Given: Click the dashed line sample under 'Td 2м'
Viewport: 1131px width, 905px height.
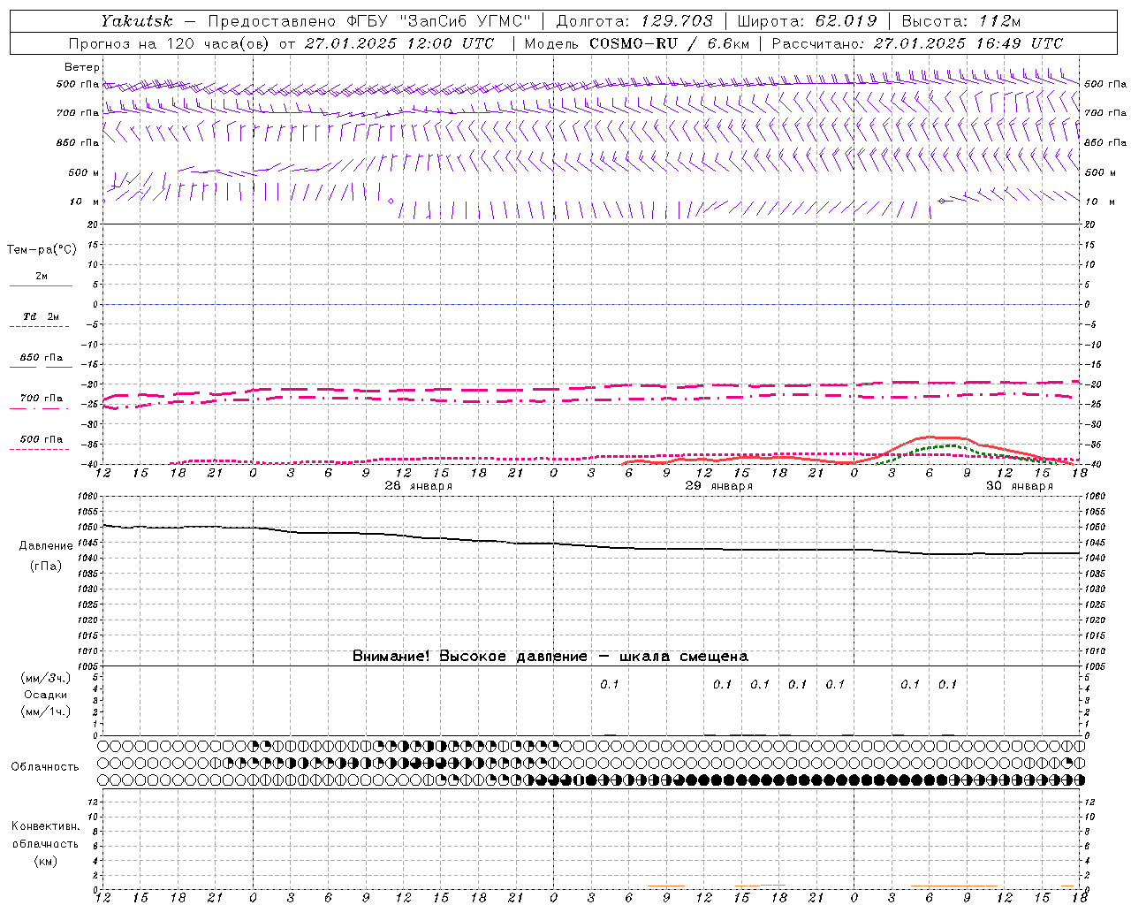Looking at the screenshot, I should [40, 326].
